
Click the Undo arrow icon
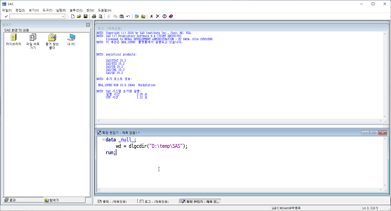point(128,16)
